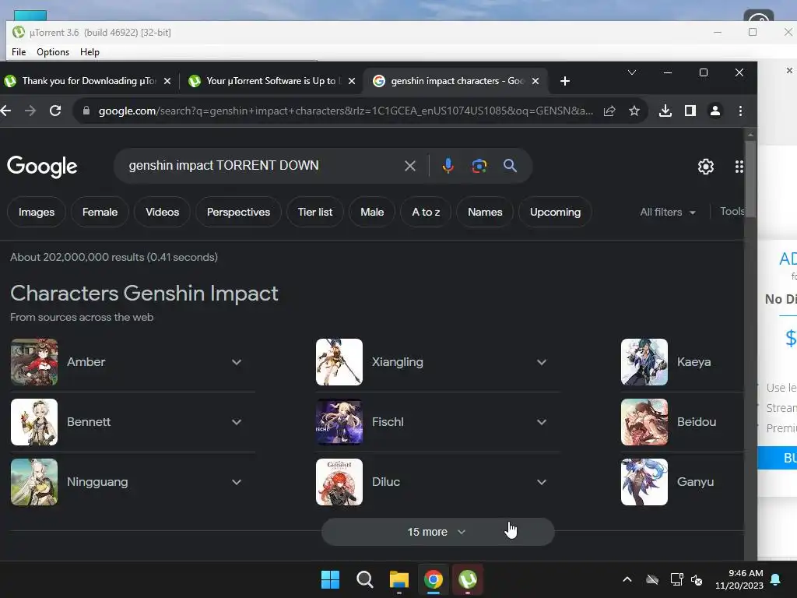This screenshot has width=797, height=598.
Task: Open uTorrent Options menu
Action: (53, 52)
